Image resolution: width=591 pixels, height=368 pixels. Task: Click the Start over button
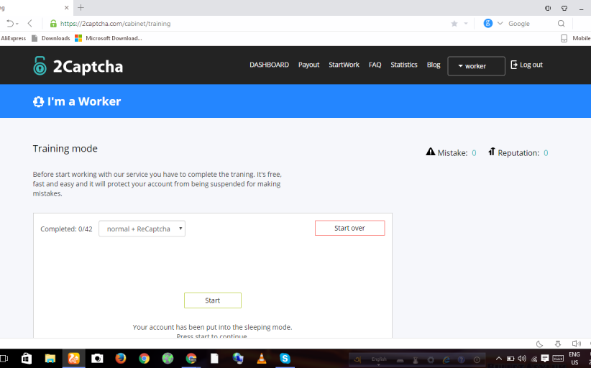click(x=349, y=228)
